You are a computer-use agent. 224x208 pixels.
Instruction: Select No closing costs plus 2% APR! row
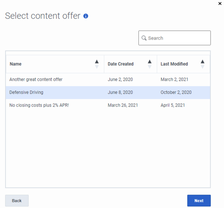tap(108, 105)
